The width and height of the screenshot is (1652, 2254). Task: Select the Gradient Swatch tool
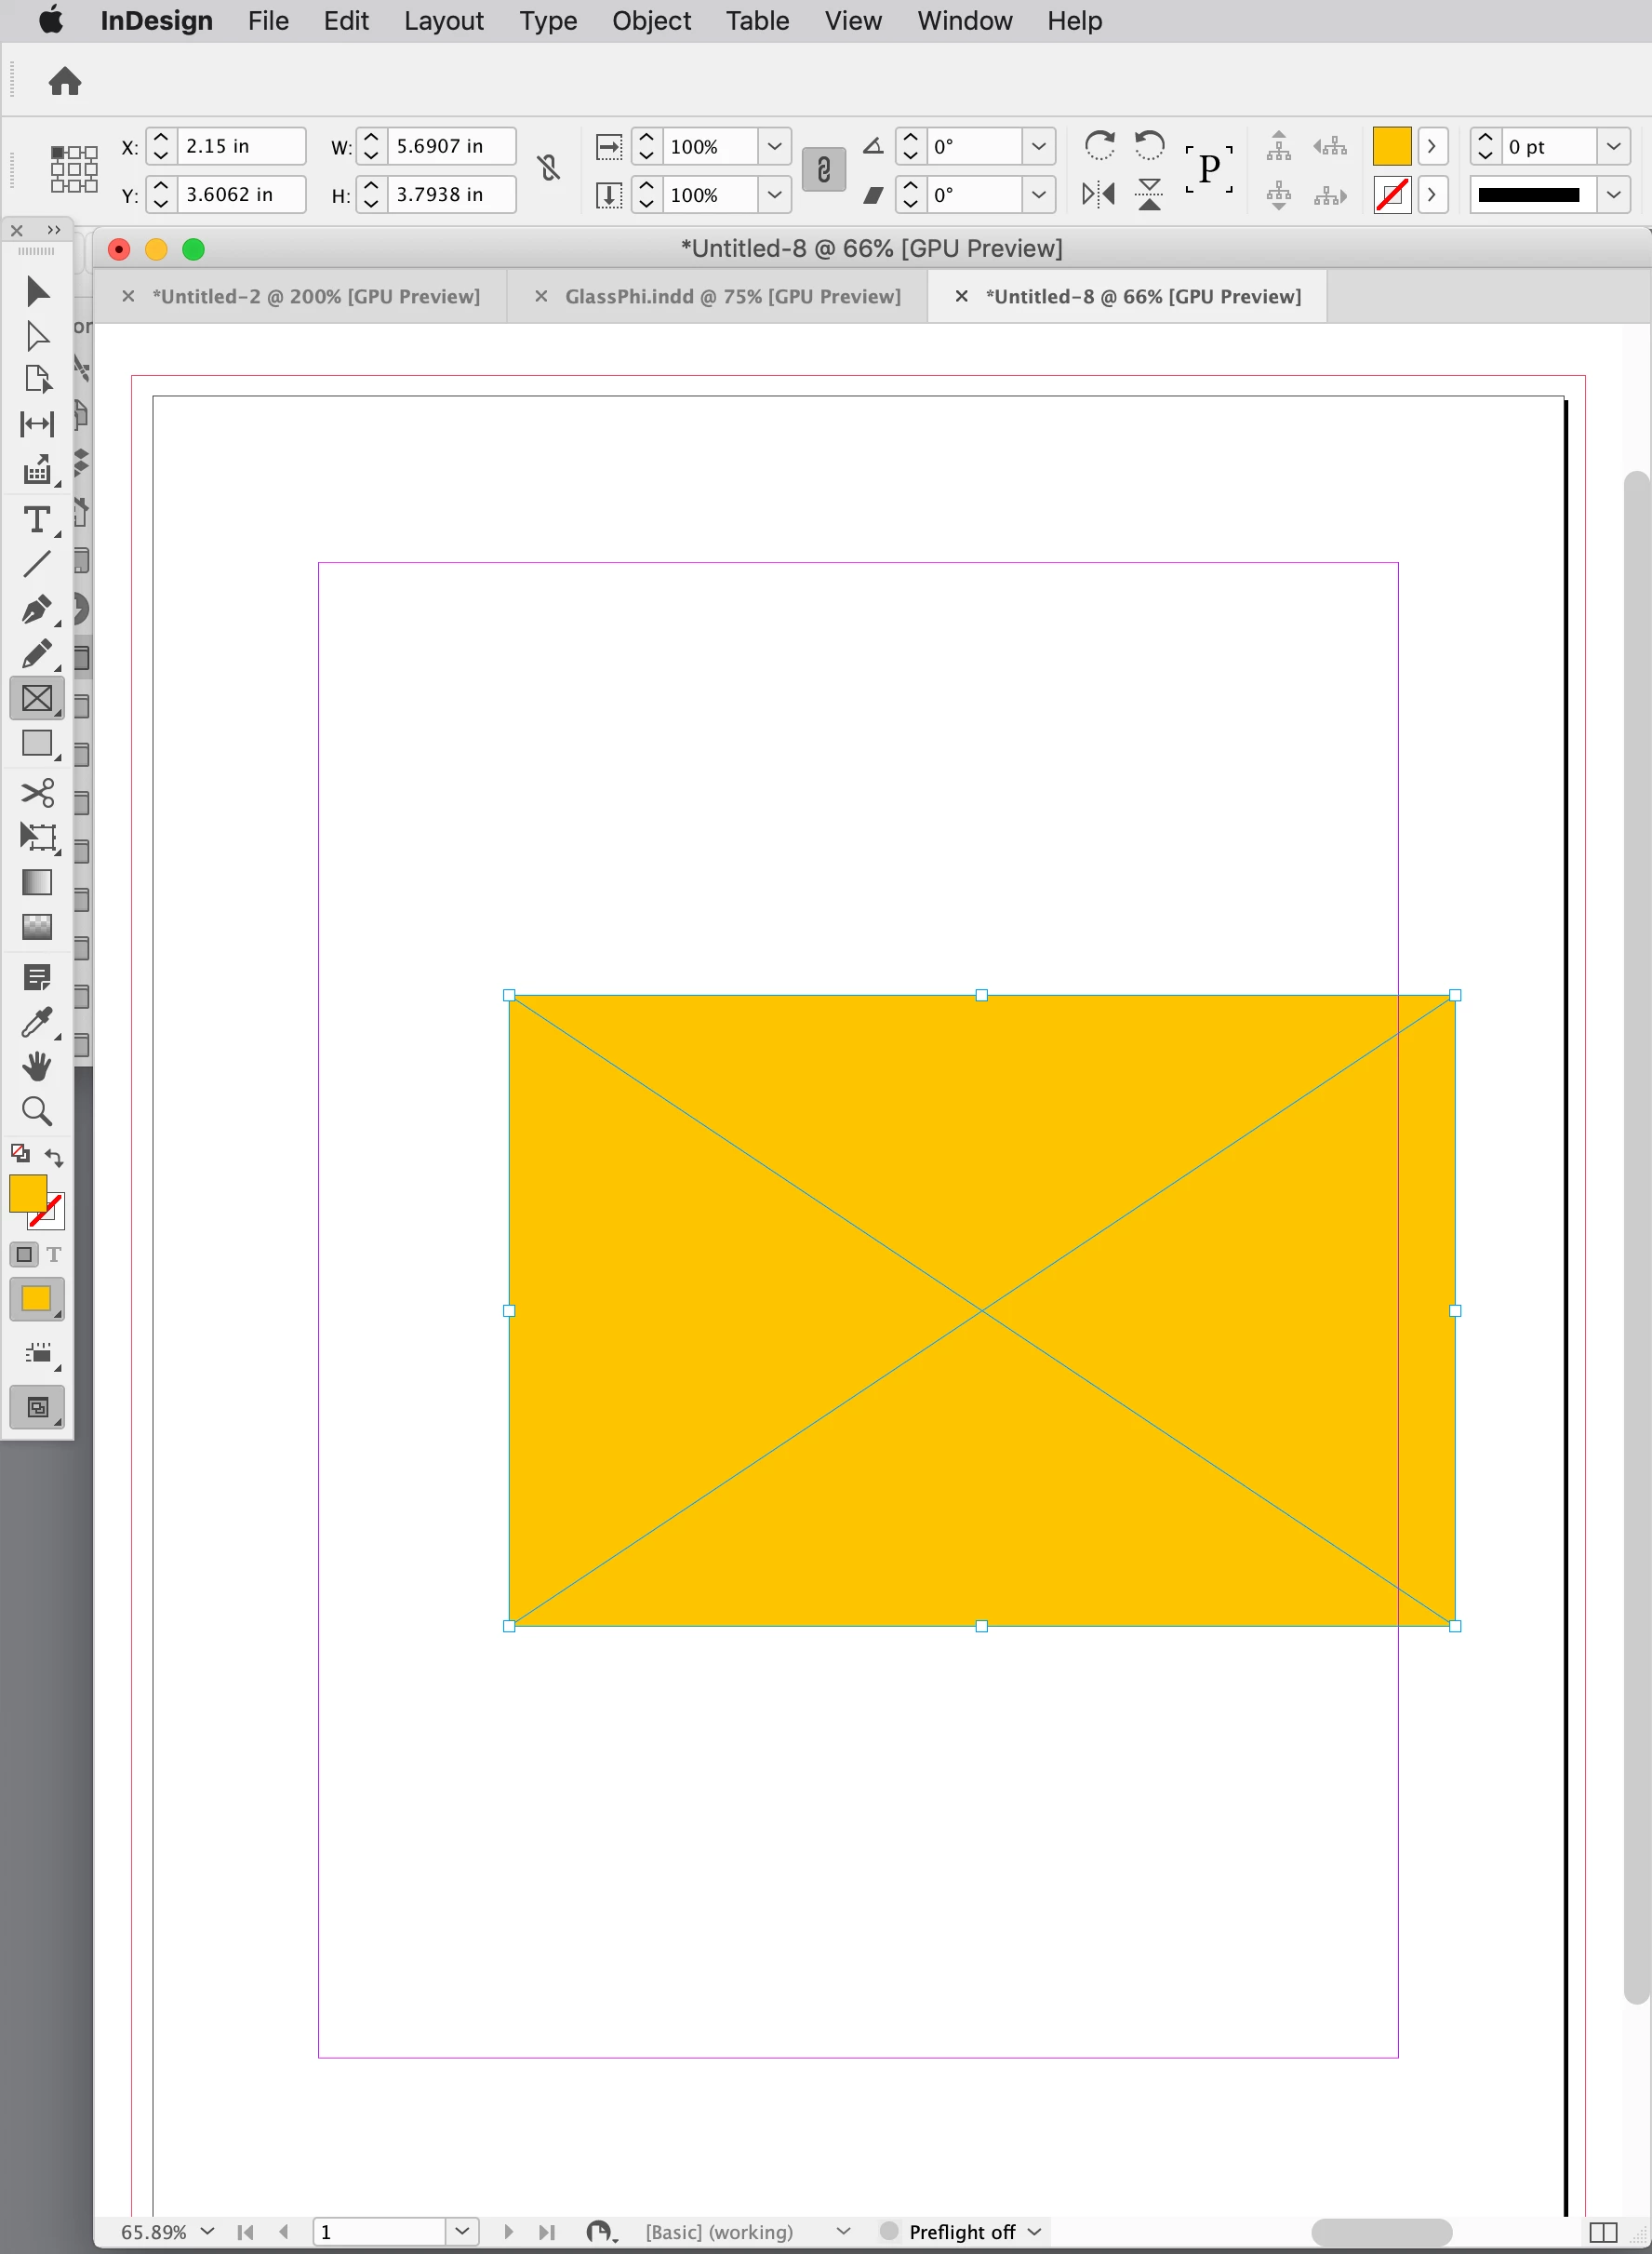(37, 882)
